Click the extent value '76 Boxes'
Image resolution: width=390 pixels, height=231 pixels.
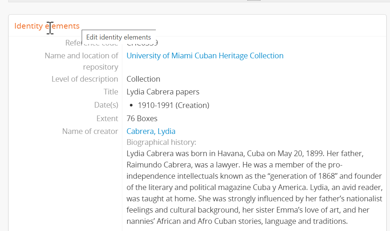coord(142,119)
